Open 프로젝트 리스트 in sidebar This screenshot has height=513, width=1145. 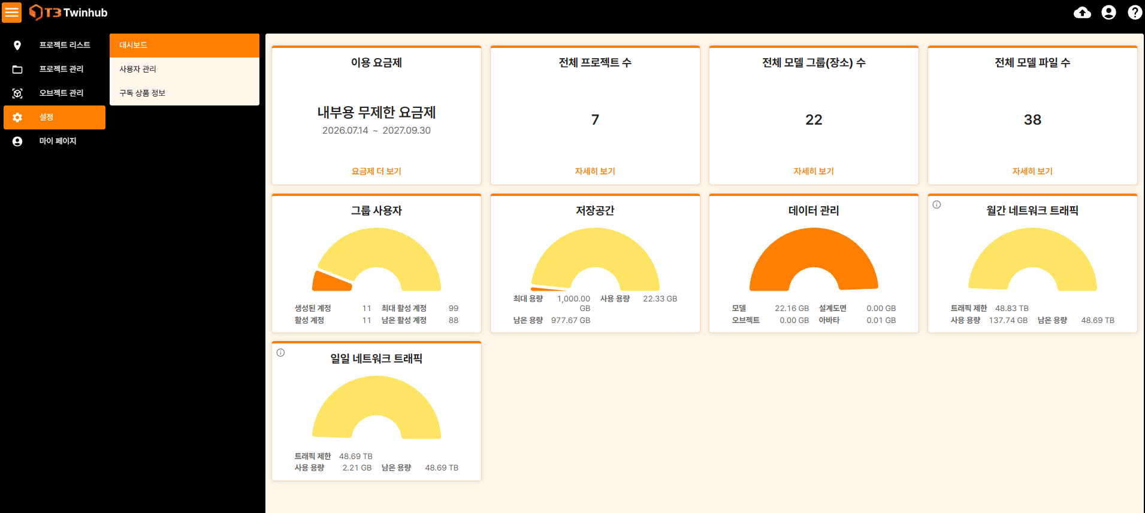(55, 46)
